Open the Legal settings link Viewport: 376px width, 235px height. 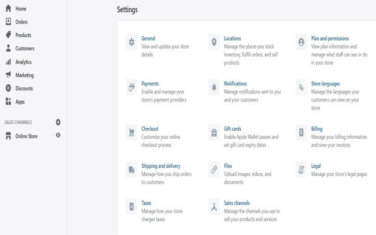click(x=316, y=166)
